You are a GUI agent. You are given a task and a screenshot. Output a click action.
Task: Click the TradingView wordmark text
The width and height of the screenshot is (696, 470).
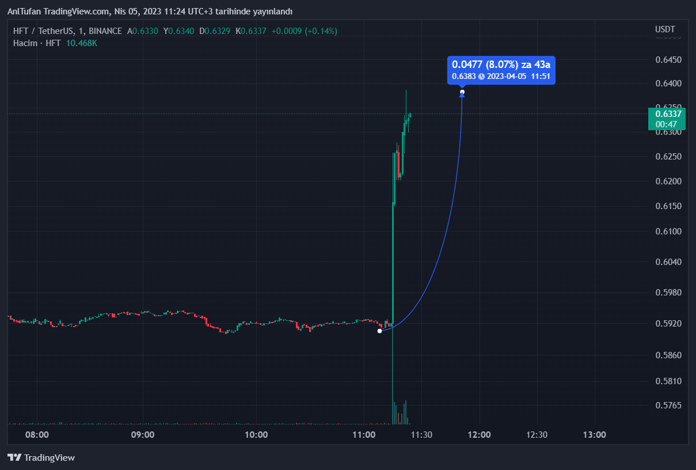pos(50,458)
